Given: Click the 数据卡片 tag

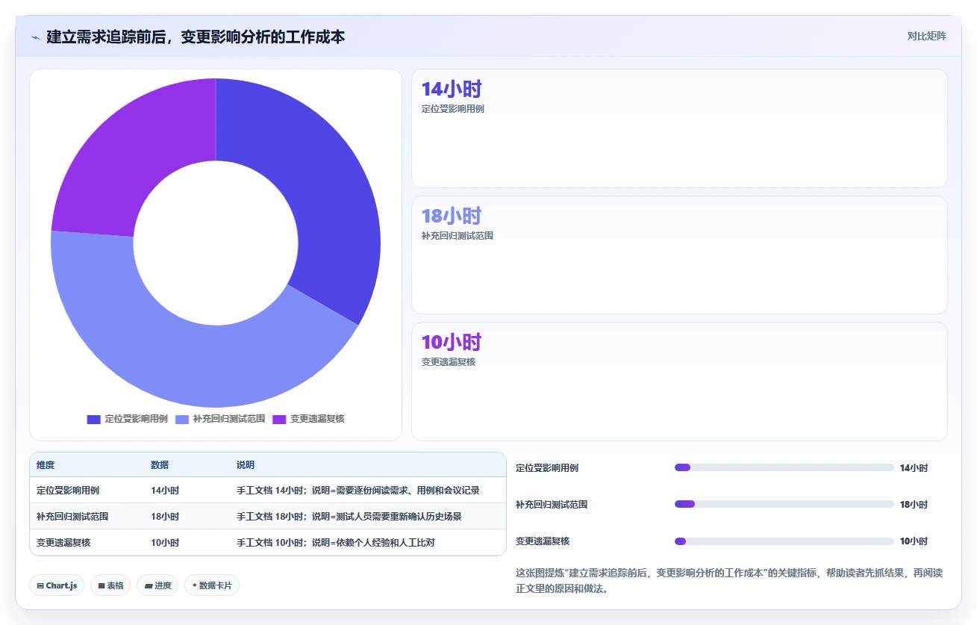Looking at the screenshot, I should 212,585.
